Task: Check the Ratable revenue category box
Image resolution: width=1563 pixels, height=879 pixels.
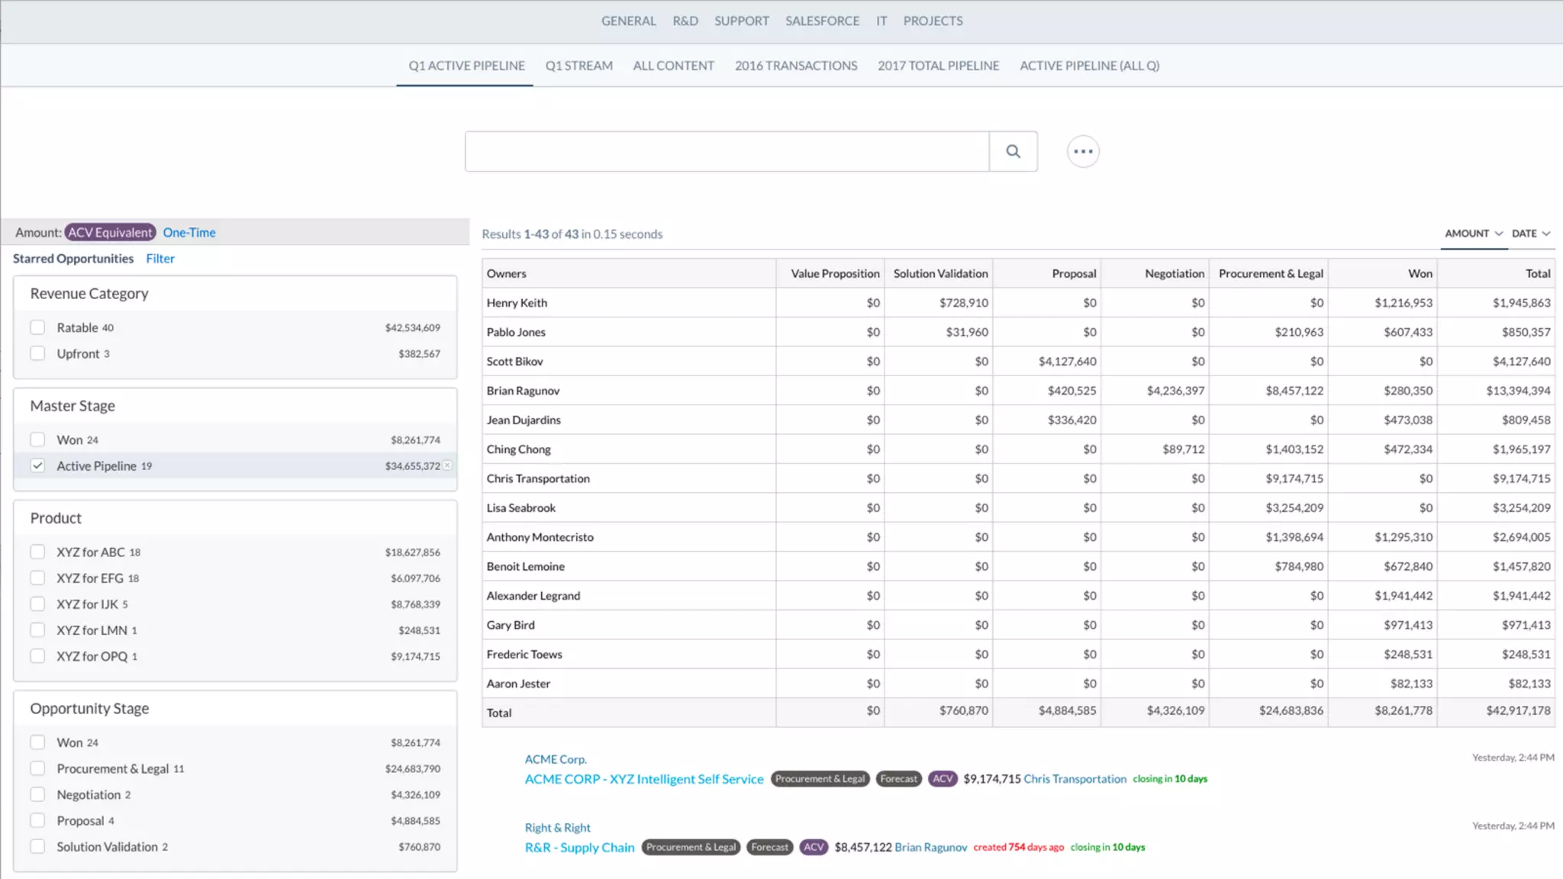Action: [x=37, y=327]
